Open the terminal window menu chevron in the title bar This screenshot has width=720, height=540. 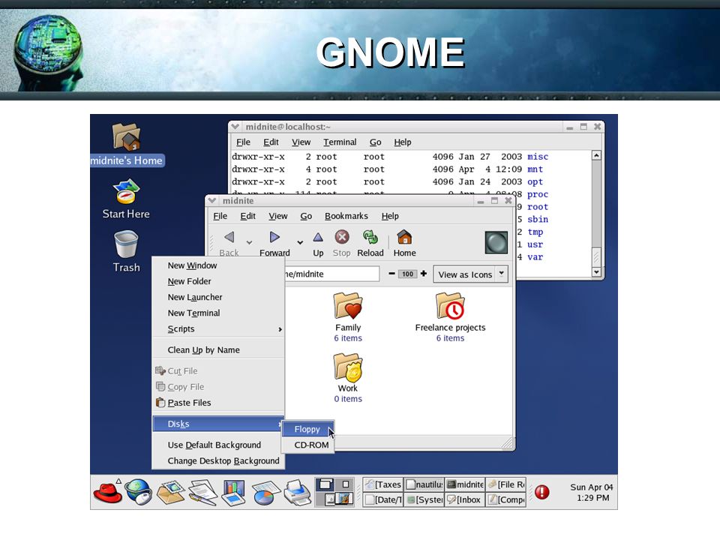[x=235, y=126]
